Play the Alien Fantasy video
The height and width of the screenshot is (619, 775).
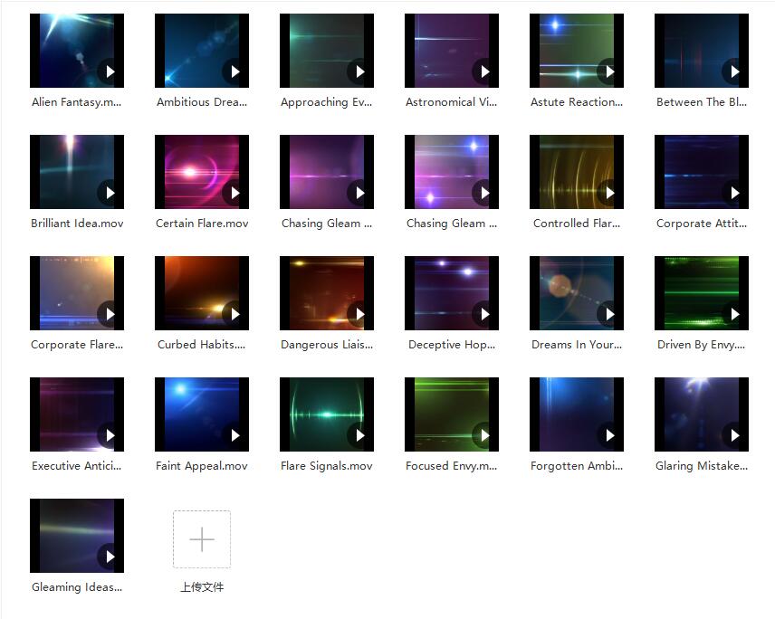[110, 71]
